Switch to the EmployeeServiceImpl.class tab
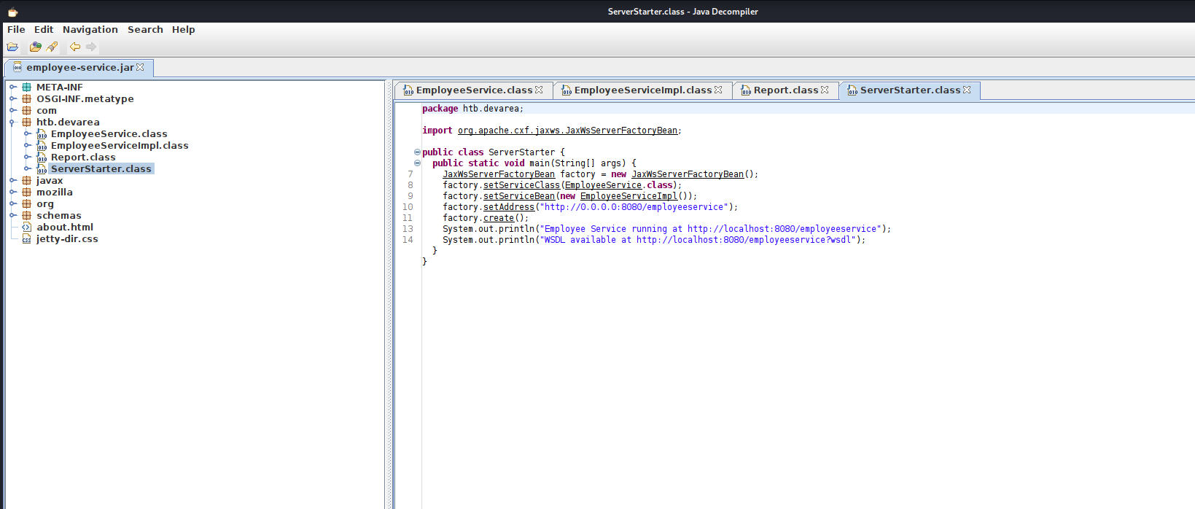1195x509 pixels. (x=643, y=90)
